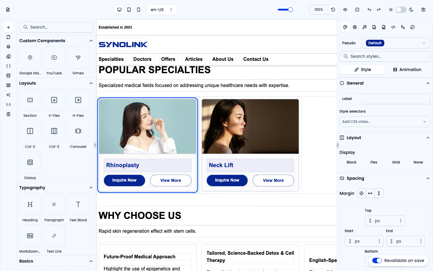
Task: Open the add element plus icon
Action: click(8, 27)
